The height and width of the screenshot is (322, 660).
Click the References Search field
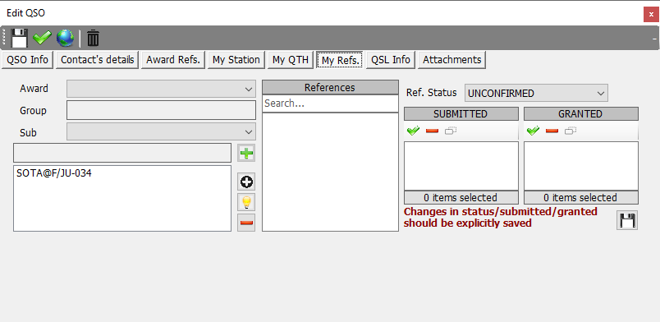330,103
